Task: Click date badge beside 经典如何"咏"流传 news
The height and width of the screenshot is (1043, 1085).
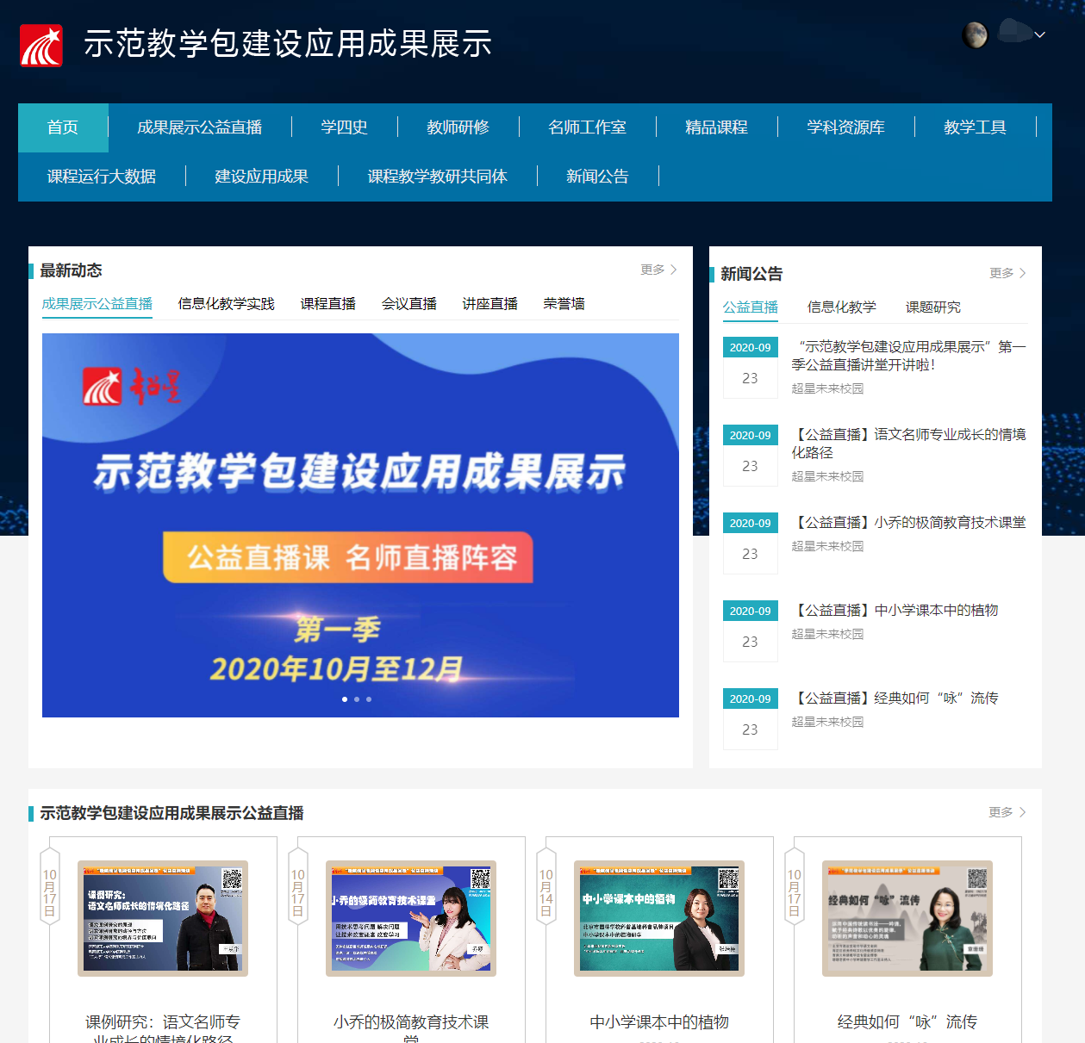Action: 751,719
